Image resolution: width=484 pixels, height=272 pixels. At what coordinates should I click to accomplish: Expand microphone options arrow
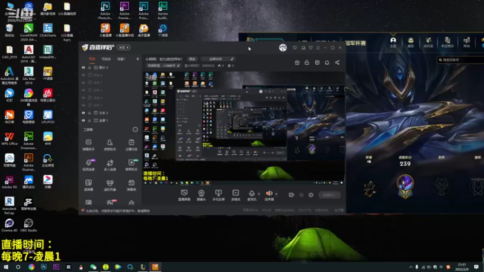259,194
